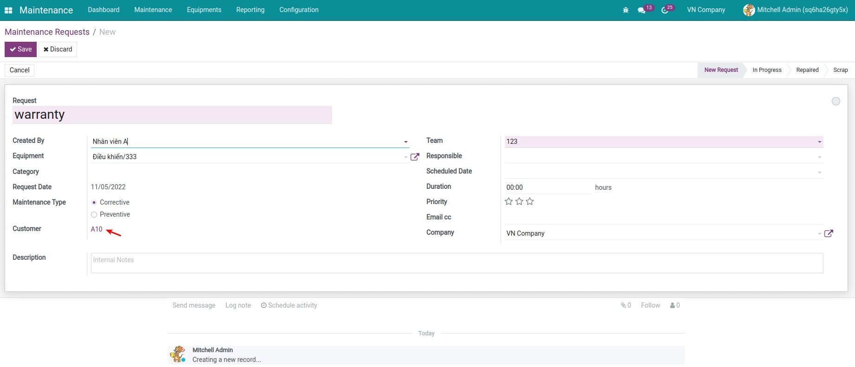Click the Description internal notes field
The height and width of the screenshot is (367, 855).
click(457, 263)
